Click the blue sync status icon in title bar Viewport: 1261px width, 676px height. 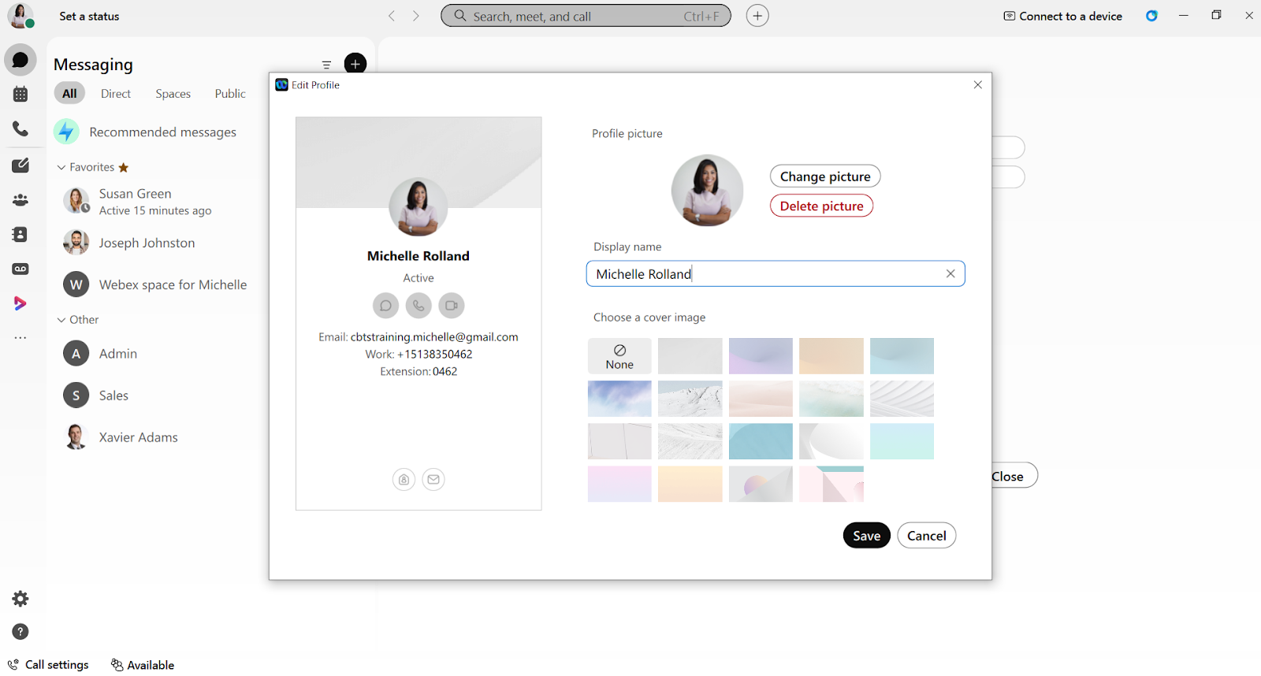point(1151,16)
